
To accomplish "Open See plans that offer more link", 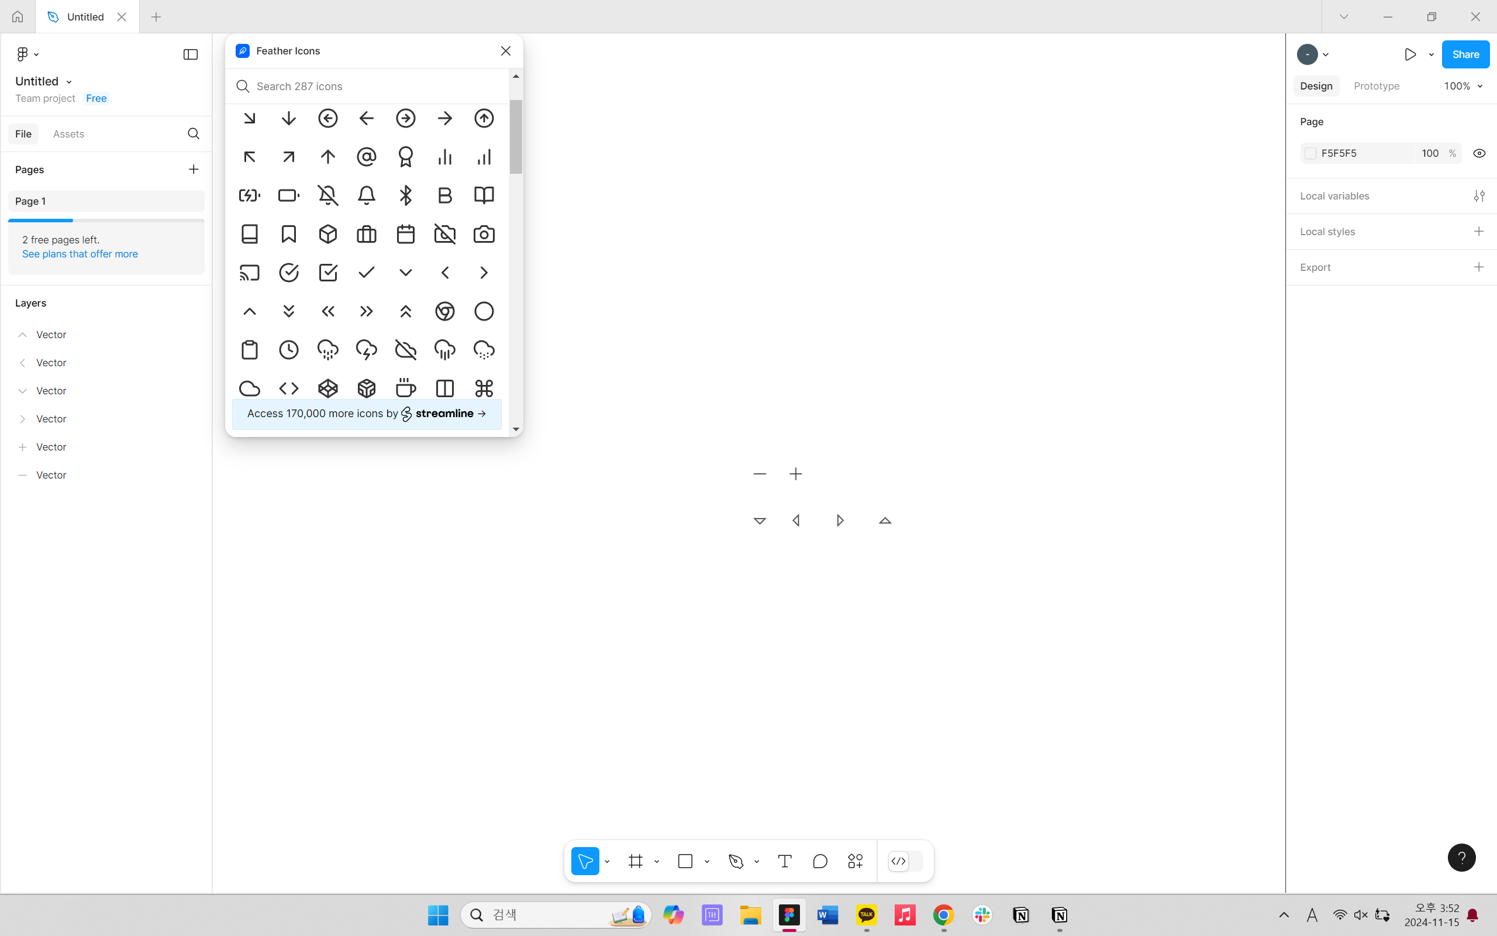I will coord(80,254).
